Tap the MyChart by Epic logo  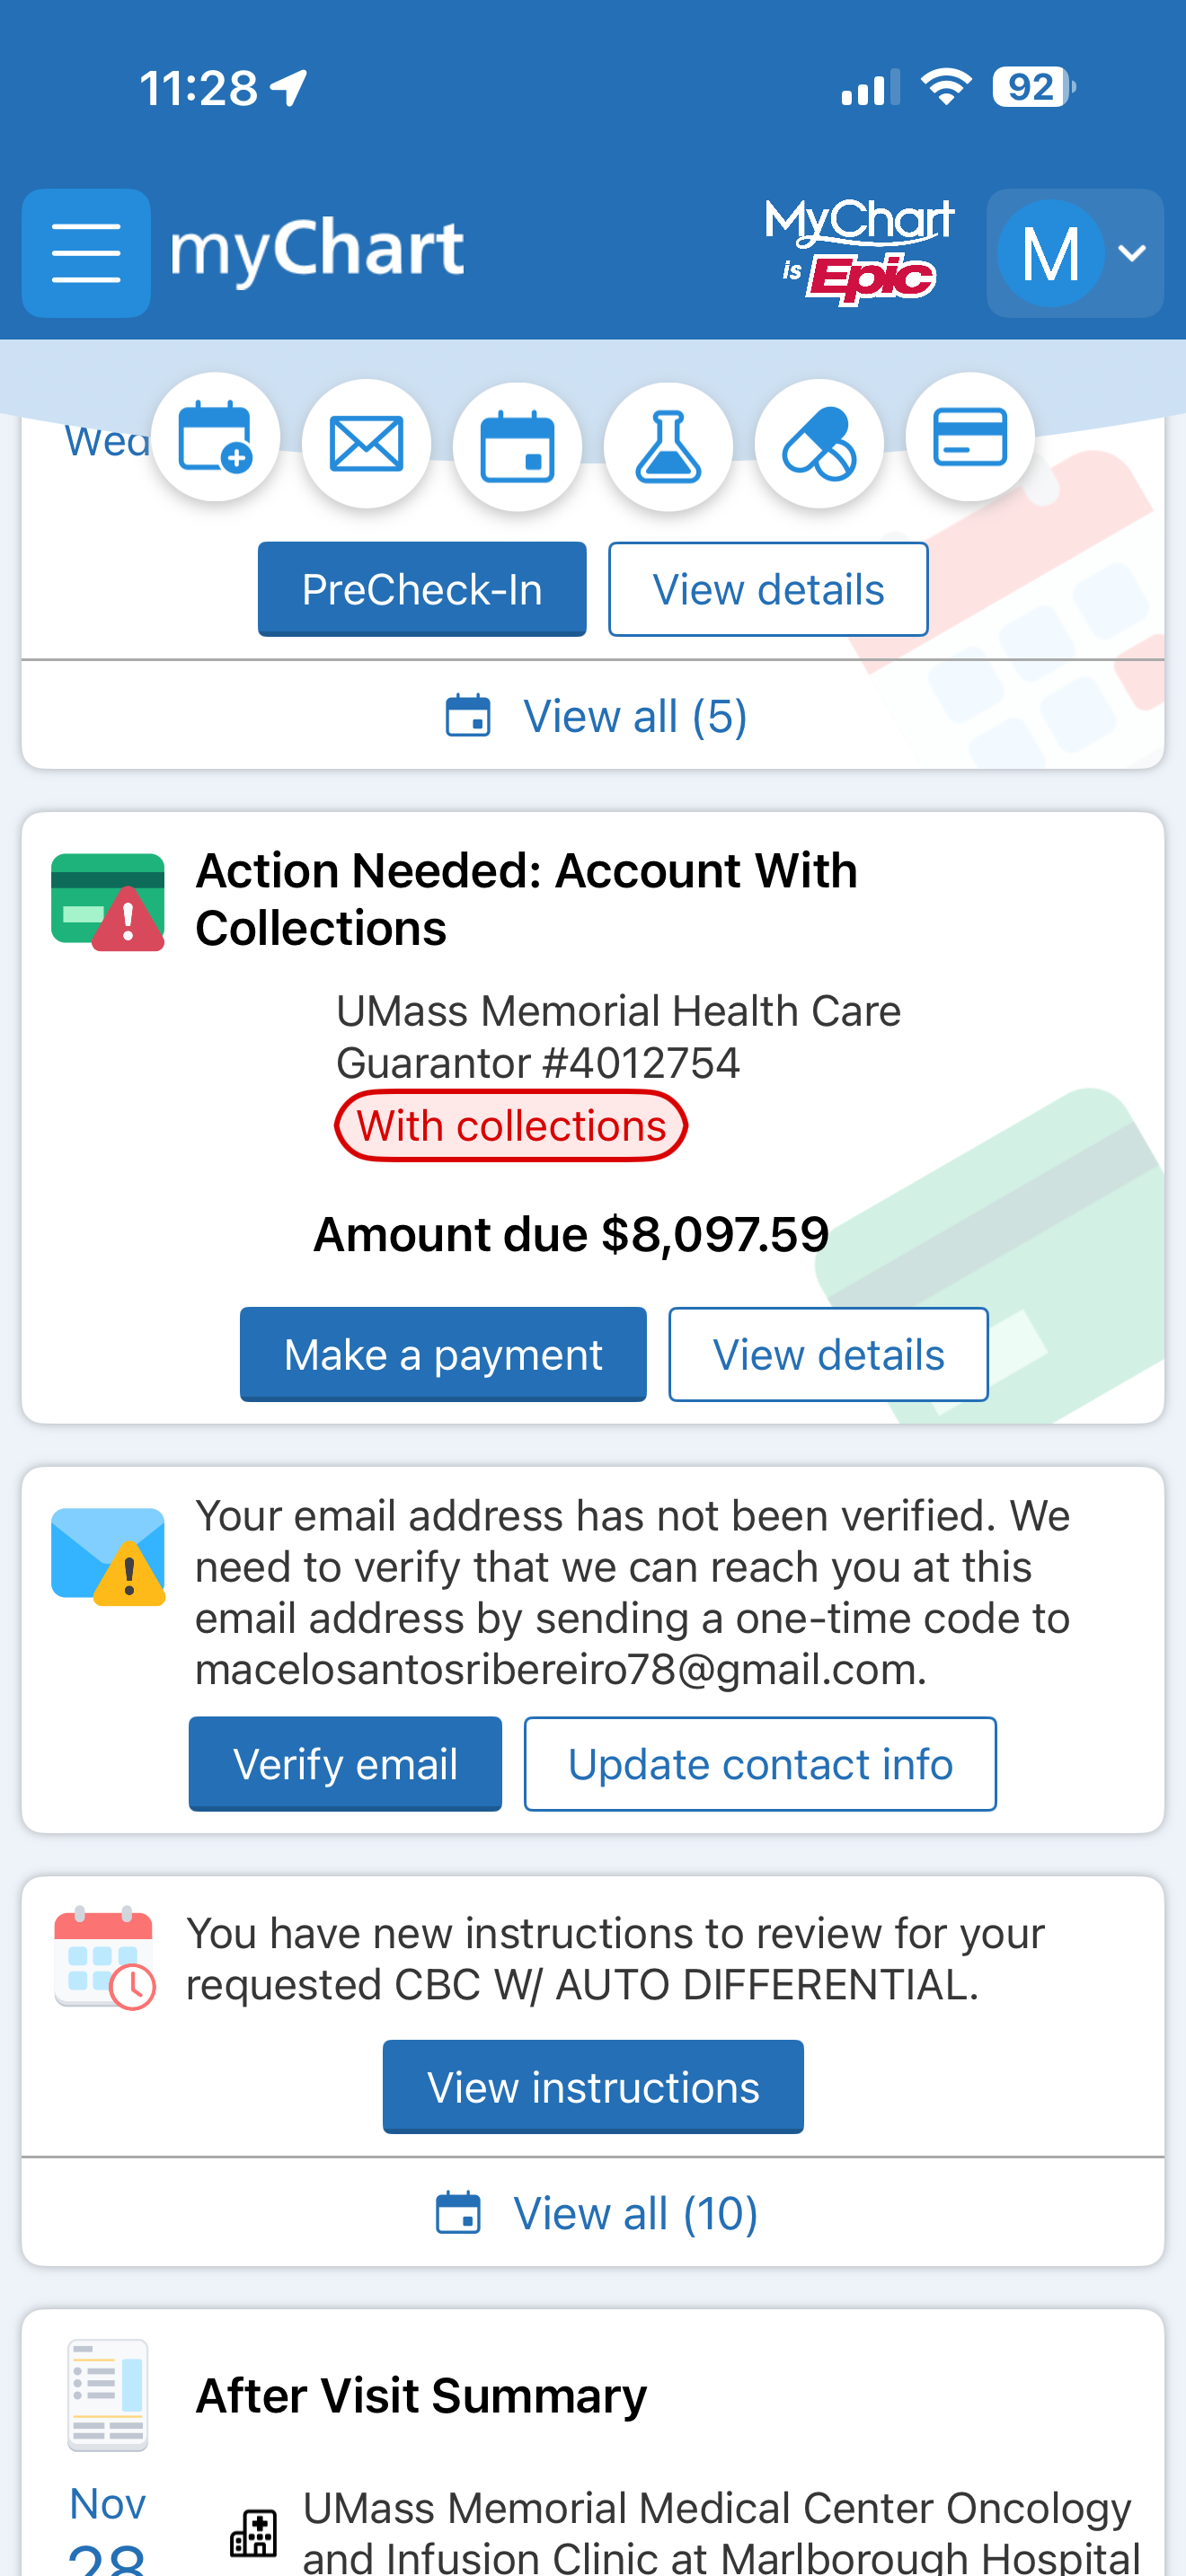point(859,250)
